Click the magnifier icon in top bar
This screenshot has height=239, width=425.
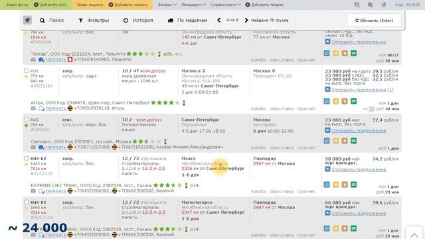coord(357,5)
